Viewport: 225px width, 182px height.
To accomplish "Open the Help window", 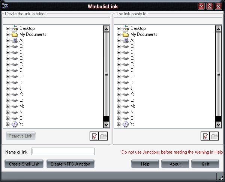I will 145,164.
